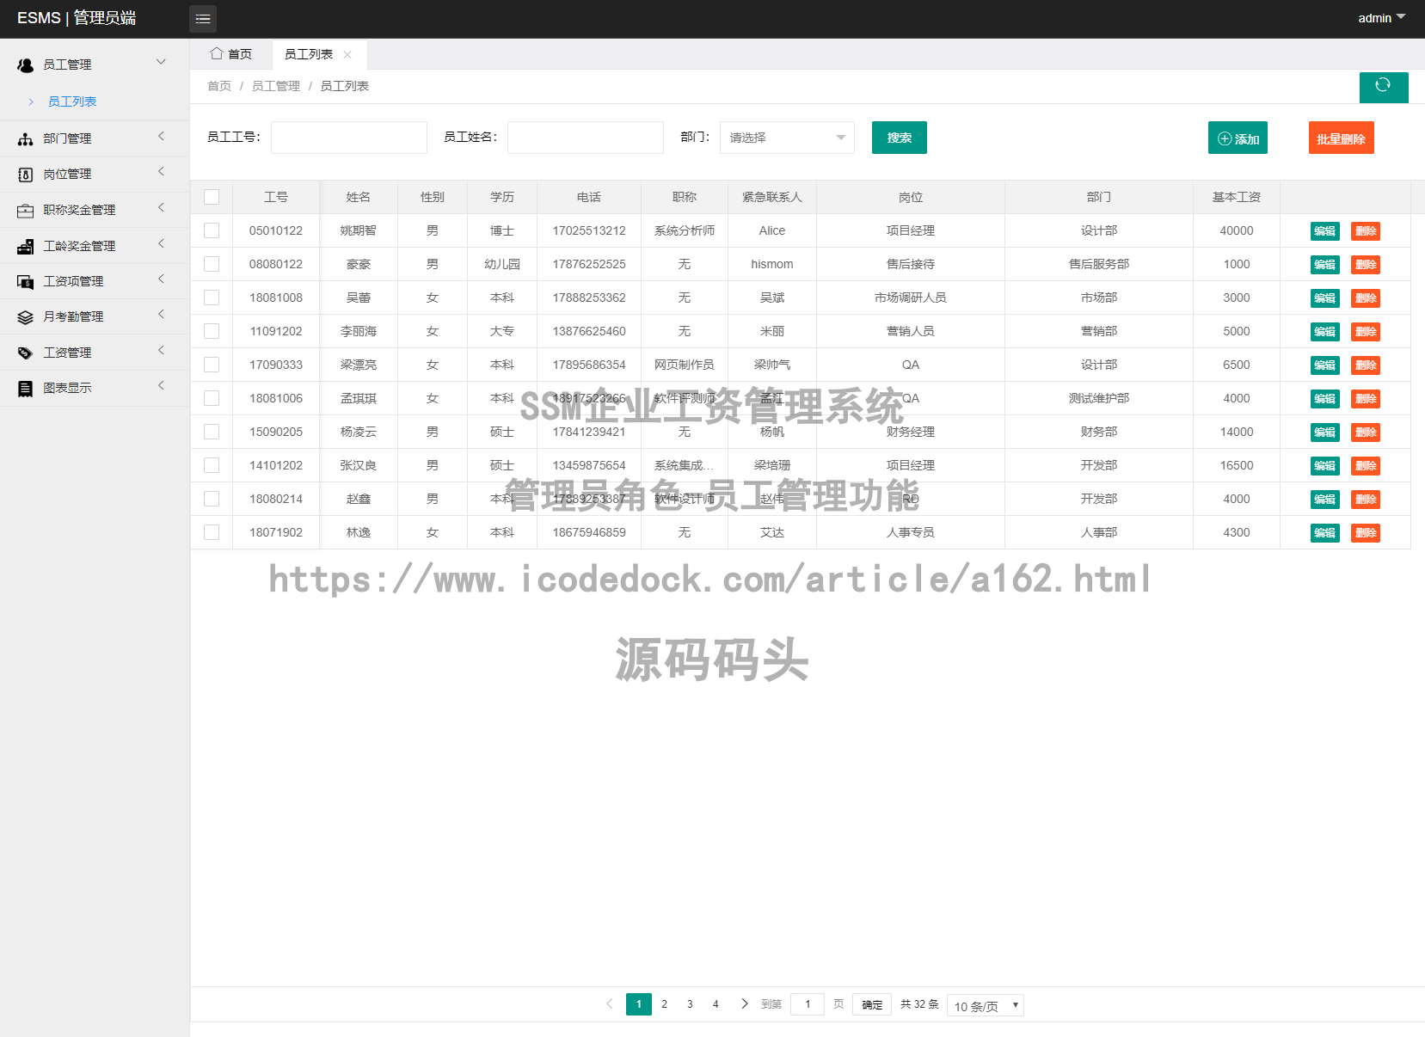Click the orange 批量删除 button
1425x1037 pixels.
tap(1341, 138)
